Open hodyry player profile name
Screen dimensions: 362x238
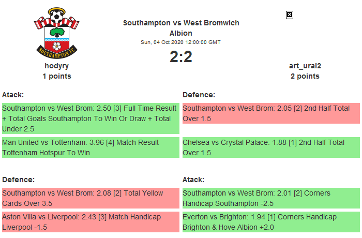pyautogui.click(x=57, y=66)
